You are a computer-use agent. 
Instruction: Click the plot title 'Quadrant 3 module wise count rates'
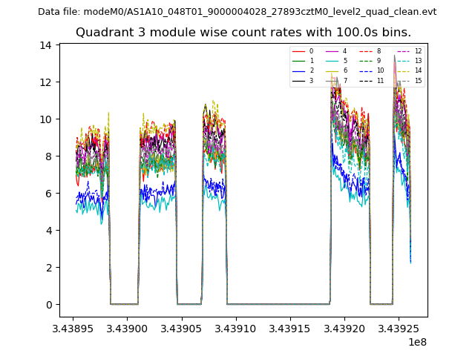[237, 33]
